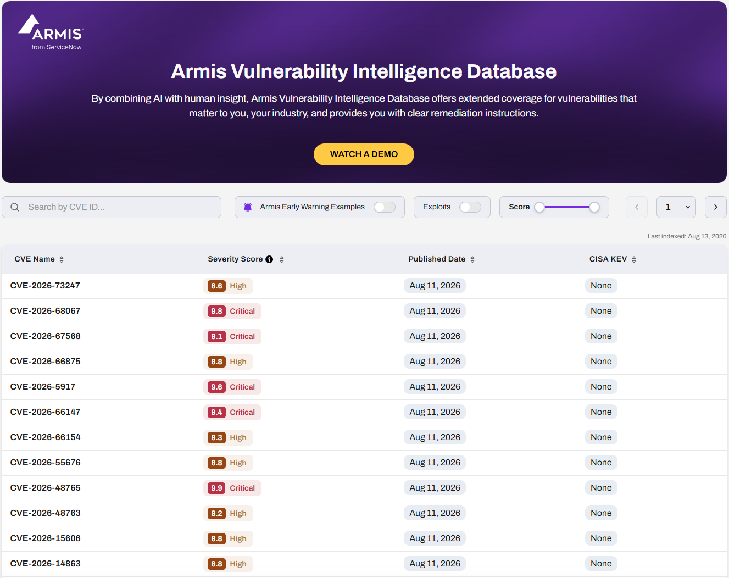Viewport: 729px width, 578px height.
Task: Click the left Score slider handle
Action: 539,207
